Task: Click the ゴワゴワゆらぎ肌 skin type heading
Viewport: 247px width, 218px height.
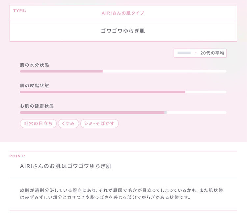Action: coord(123,31)
